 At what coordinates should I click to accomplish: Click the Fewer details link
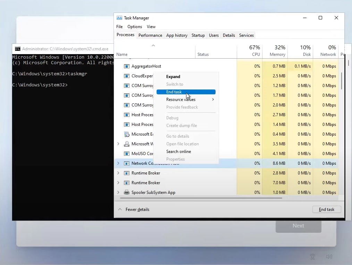[x=137, y=210]
